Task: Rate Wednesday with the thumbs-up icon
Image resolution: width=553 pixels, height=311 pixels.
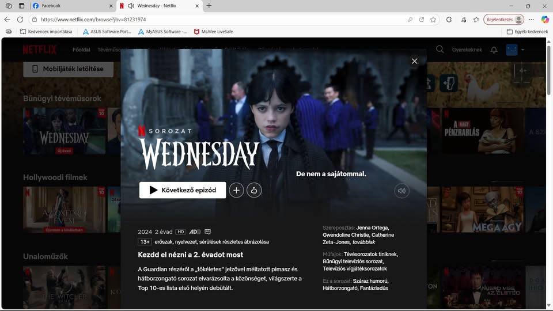Action: point(254,191)
